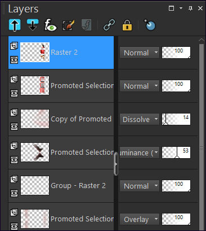Toggle visibility of Group - Raster 2
This screenshot has width=206, height=231.
point(14,193)
